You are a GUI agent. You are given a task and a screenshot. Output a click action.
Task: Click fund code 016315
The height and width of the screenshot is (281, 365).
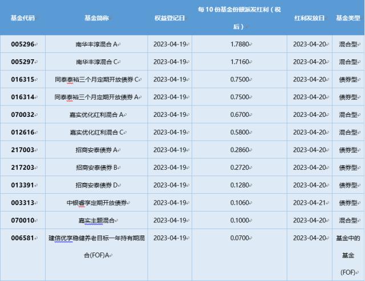[x=23, y=79]
